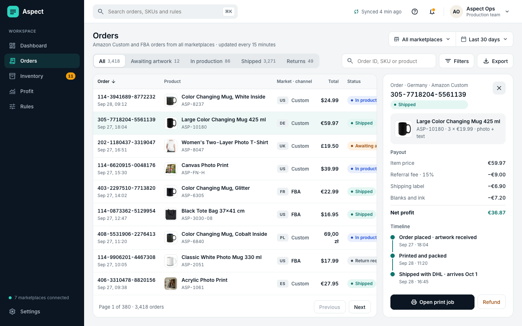Viewport: 522px width, 326px height.
Task: Click the Inventory 11 badge
Action: pyautogui.click(x=71, y=76)
